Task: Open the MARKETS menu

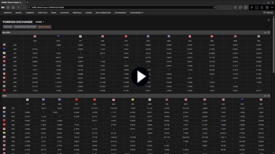Action: (x=8, y=12)
